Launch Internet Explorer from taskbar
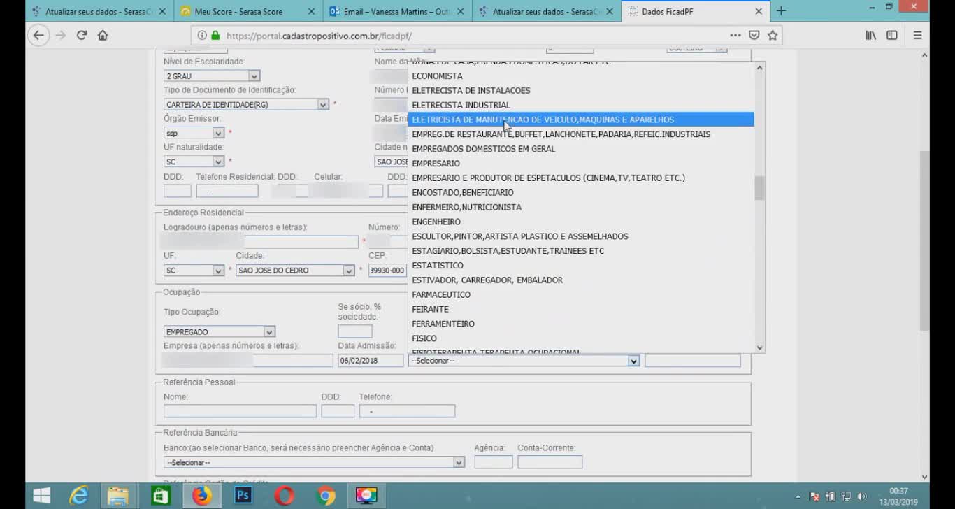 click(x=79, y=496)
